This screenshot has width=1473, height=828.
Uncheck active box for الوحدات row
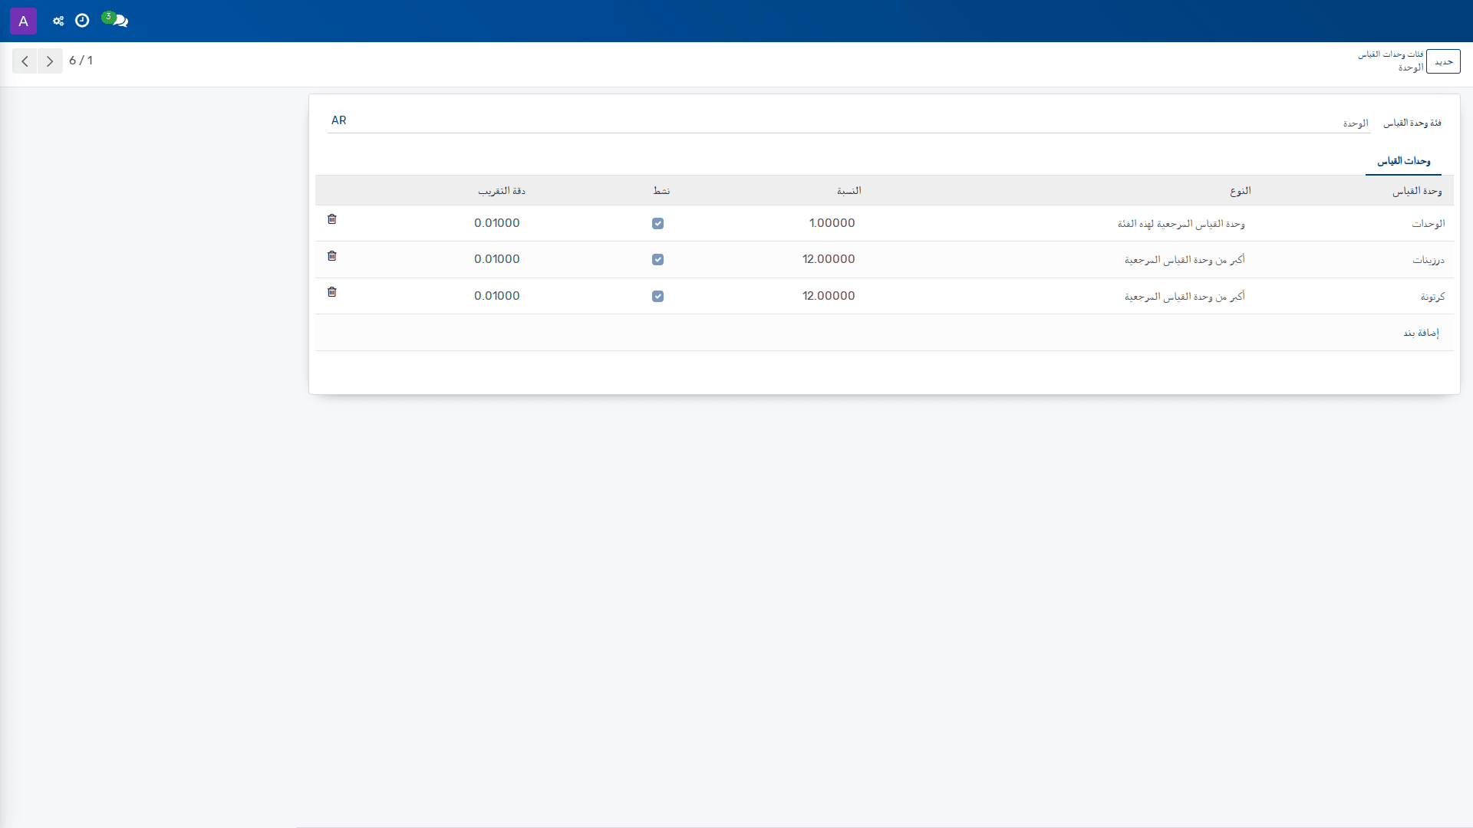pyautogui.click(x=657, y=224)
